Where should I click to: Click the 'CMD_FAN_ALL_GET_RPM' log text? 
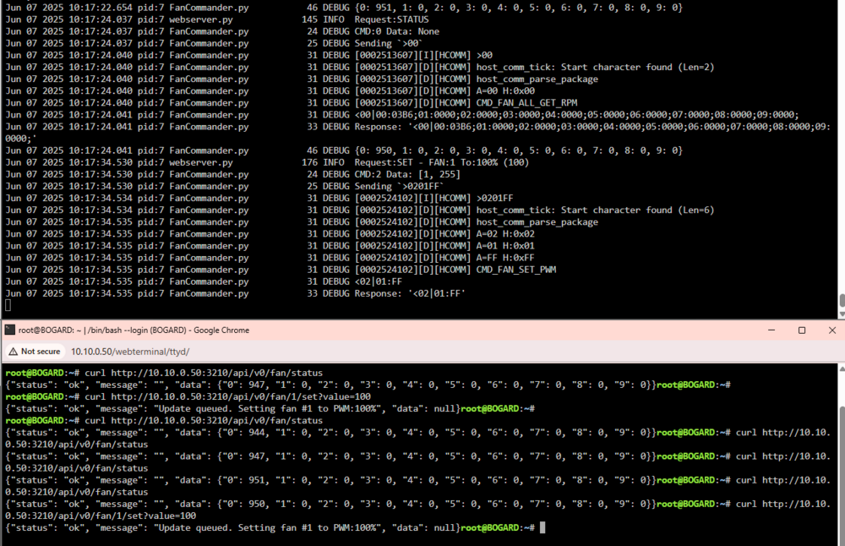click(526, 102)
